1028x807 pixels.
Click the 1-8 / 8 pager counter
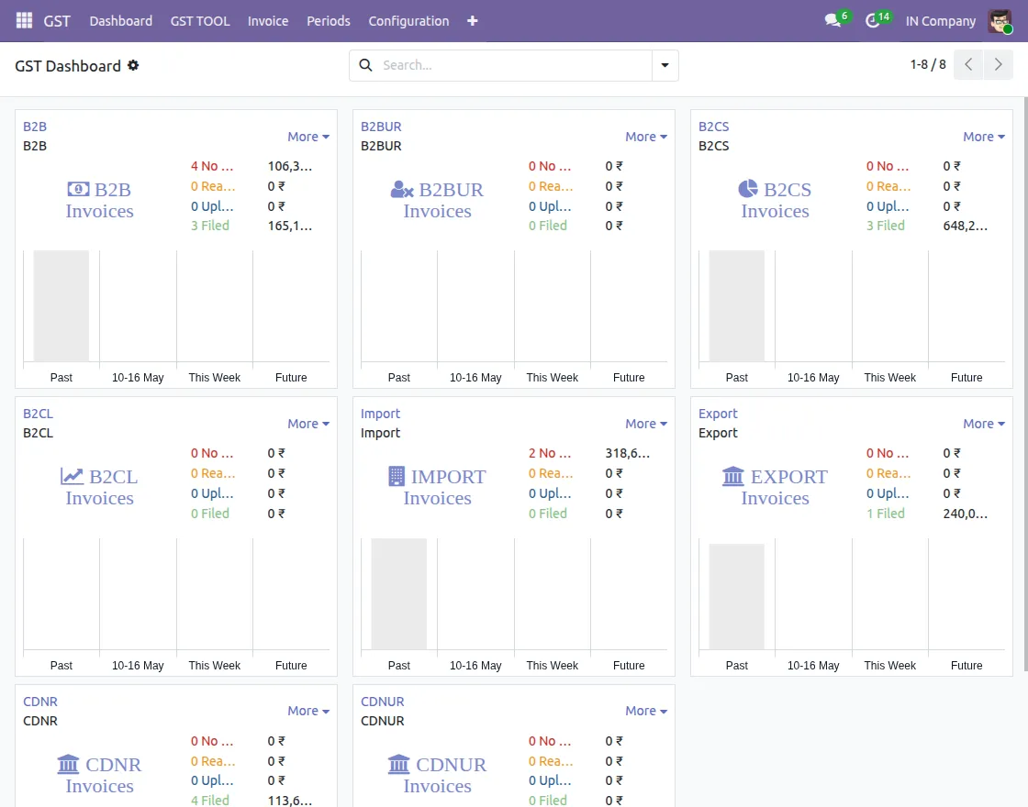[928, 64]
